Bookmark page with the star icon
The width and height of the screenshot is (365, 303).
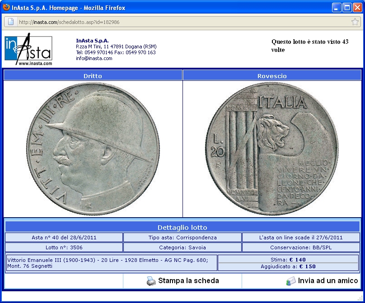[355, 22]
